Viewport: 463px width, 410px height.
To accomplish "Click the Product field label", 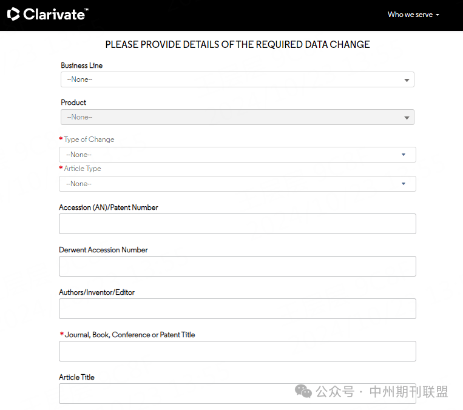I will [73, 102].
